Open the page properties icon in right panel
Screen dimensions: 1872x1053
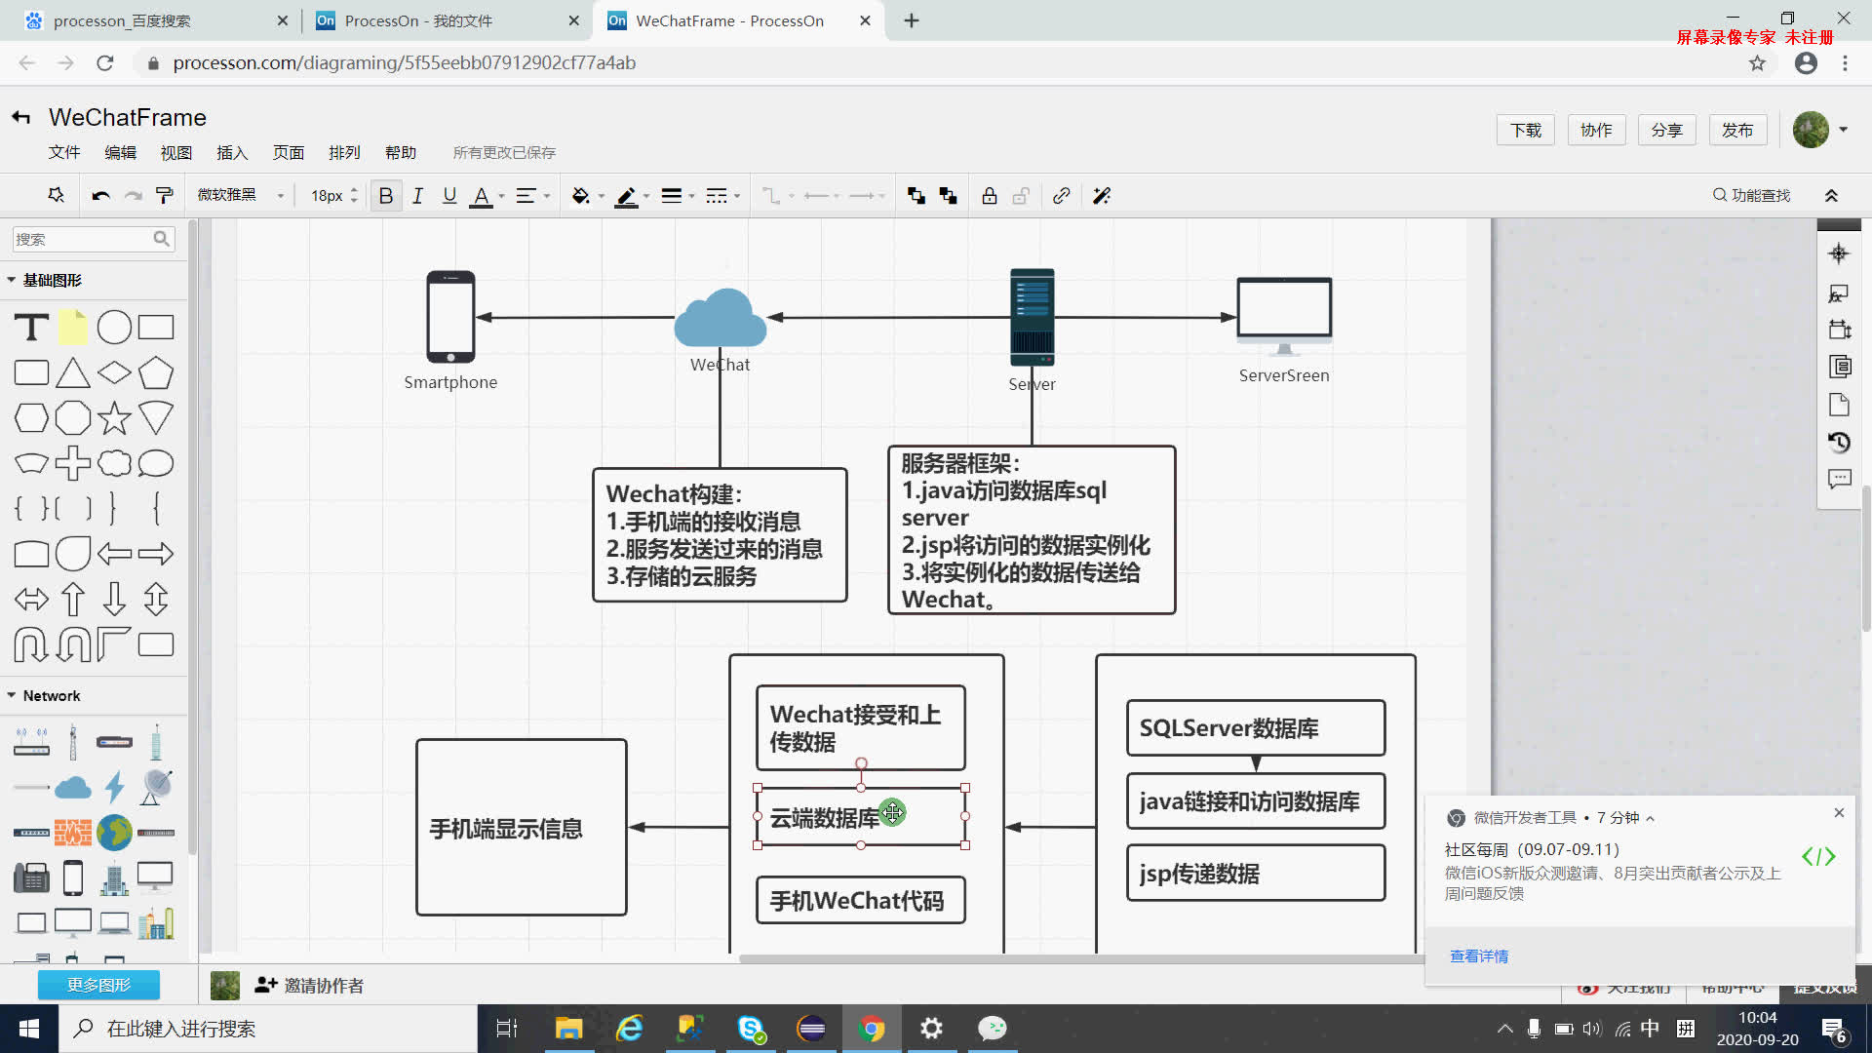1839,405
